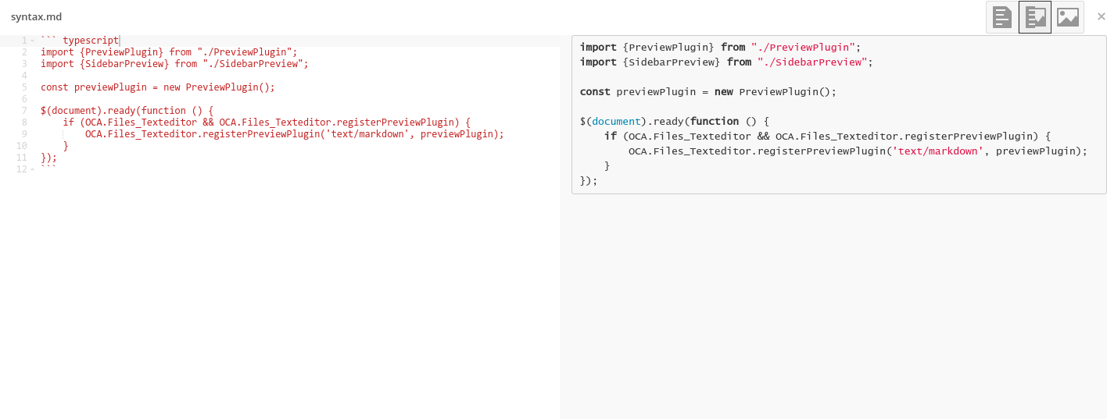Viewport: 1107px width, 419px height.
Task: Place cursor on the typescript language tag
Action: [x=91, y=41]
